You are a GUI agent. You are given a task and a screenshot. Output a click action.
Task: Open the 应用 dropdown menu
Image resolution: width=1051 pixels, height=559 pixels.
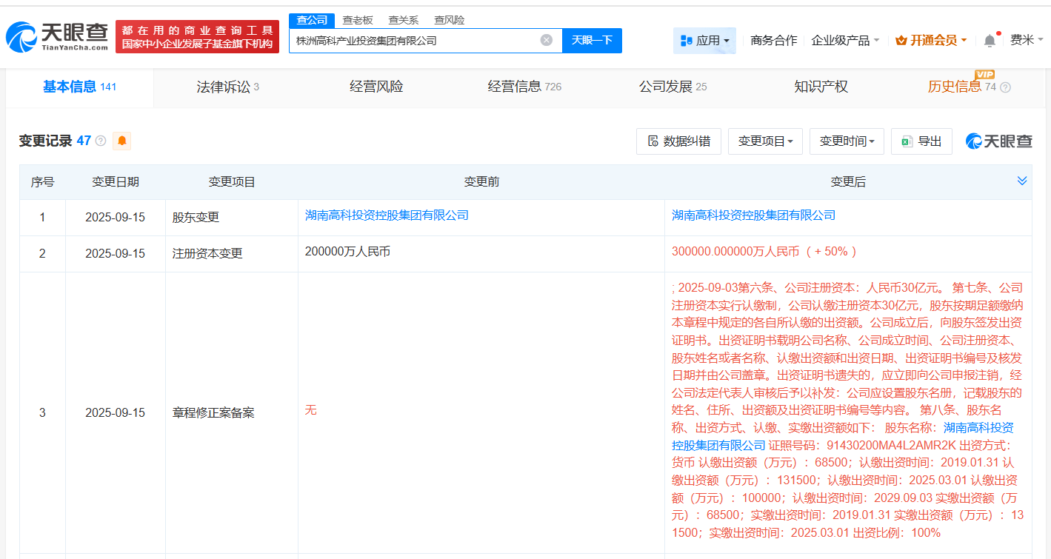(704, 41)
